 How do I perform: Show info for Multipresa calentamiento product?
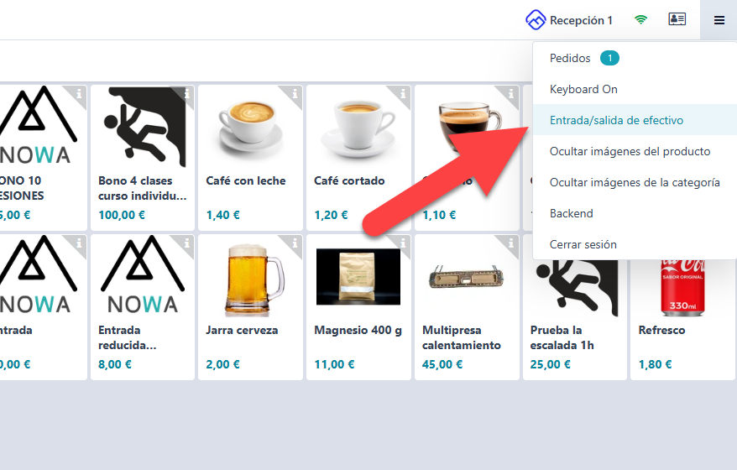[x=511, y=243]
